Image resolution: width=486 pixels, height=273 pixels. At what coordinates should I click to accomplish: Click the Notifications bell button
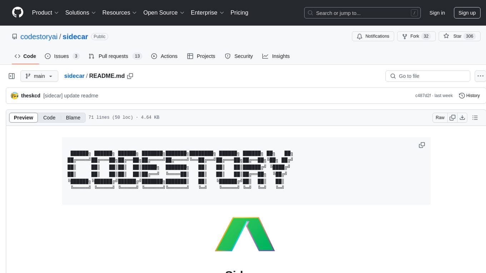click(373, 36)
